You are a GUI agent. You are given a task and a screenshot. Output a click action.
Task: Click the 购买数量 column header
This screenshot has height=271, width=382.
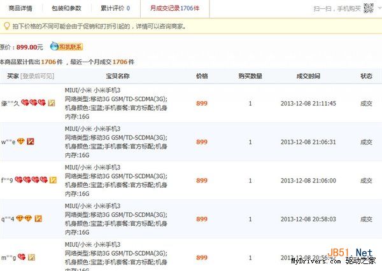tap(250, 76)
